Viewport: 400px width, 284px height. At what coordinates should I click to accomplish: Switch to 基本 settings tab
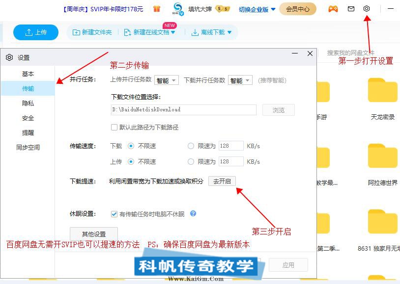pos(28,74)
